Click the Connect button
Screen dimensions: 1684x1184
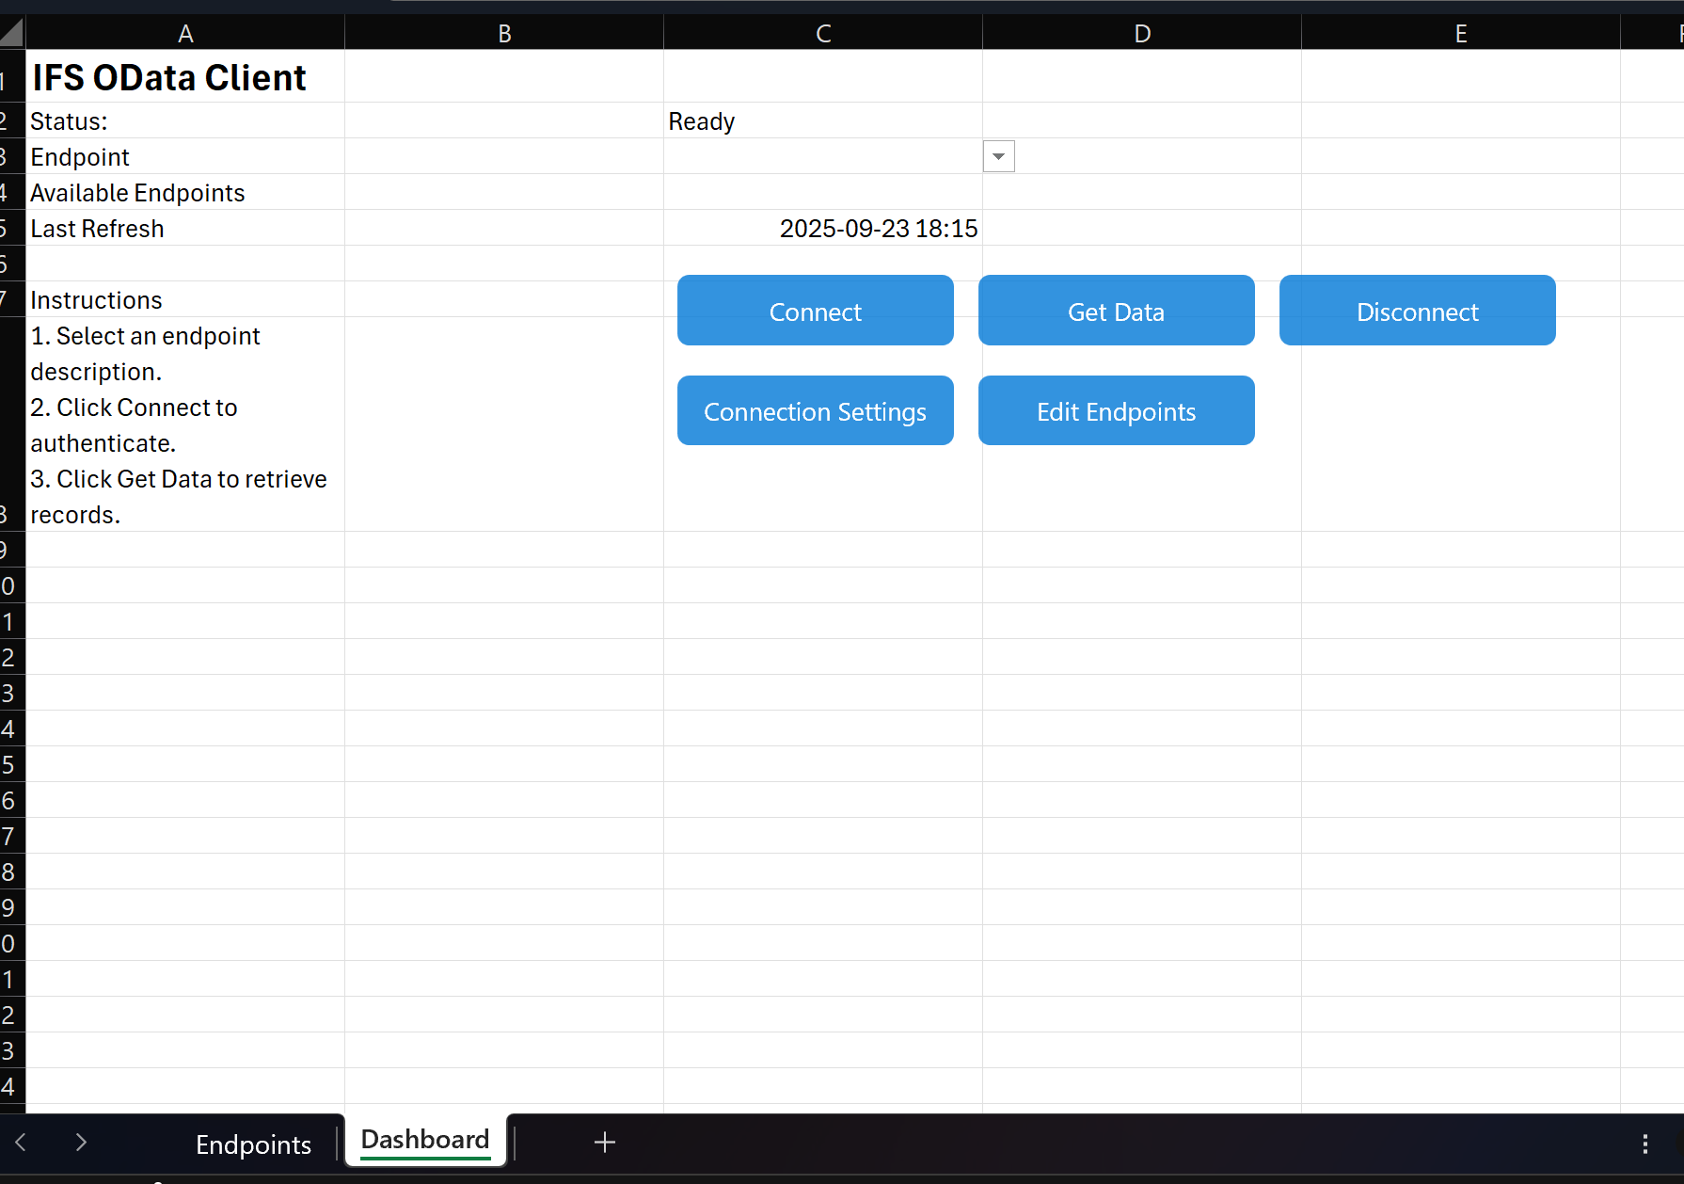pyautogui.click(x=815, y=311)
